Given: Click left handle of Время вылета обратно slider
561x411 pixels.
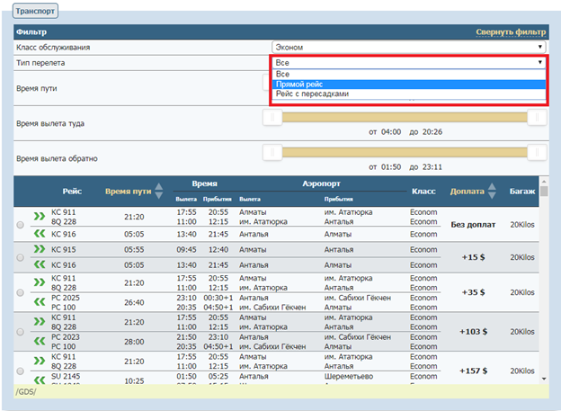Looking at the screenshot, I should 272,153.
